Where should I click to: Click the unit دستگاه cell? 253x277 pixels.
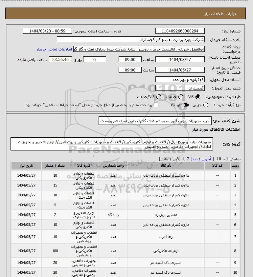[x=113, y=215]
